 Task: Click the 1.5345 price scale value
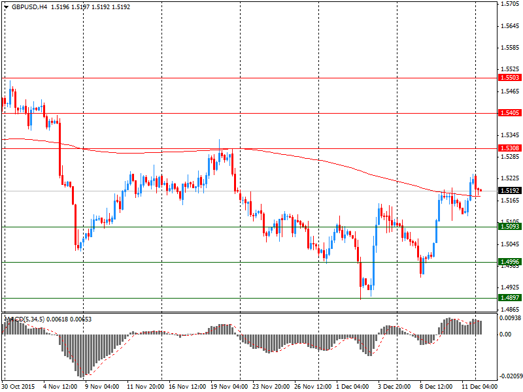point(510,135)
